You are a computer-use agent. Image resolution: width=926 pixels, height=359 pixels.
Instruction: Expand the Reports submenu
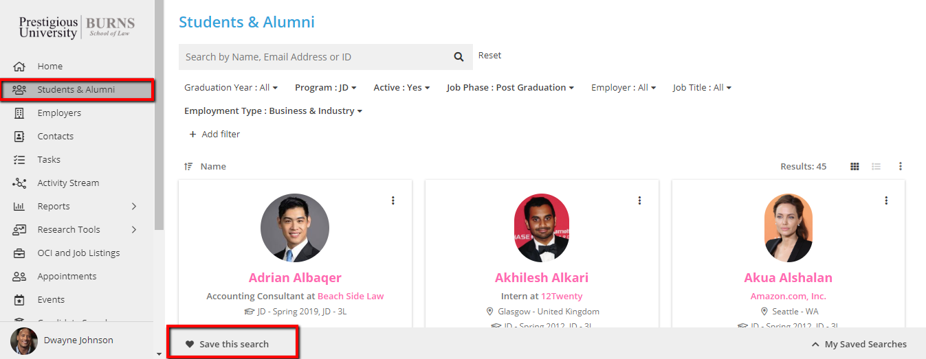click(134, 207)
